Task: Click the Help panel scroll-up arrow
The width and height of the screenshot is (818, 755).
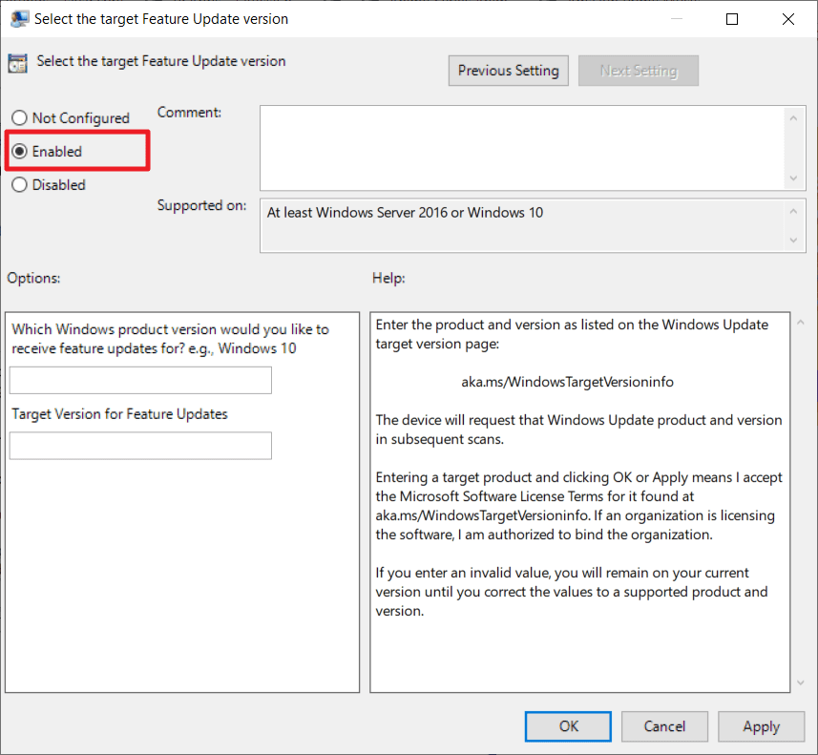Action: [x=801, y=323]
